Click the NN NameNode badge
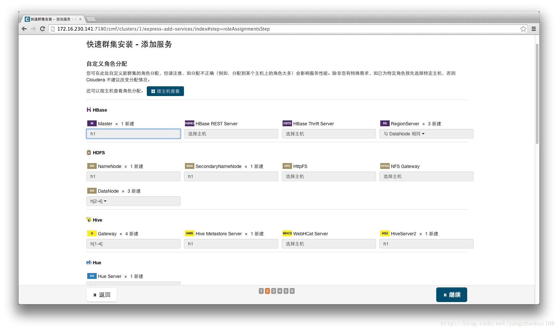Image resolution: width=558 pixels, height=330 pixels. click(92, 166)
